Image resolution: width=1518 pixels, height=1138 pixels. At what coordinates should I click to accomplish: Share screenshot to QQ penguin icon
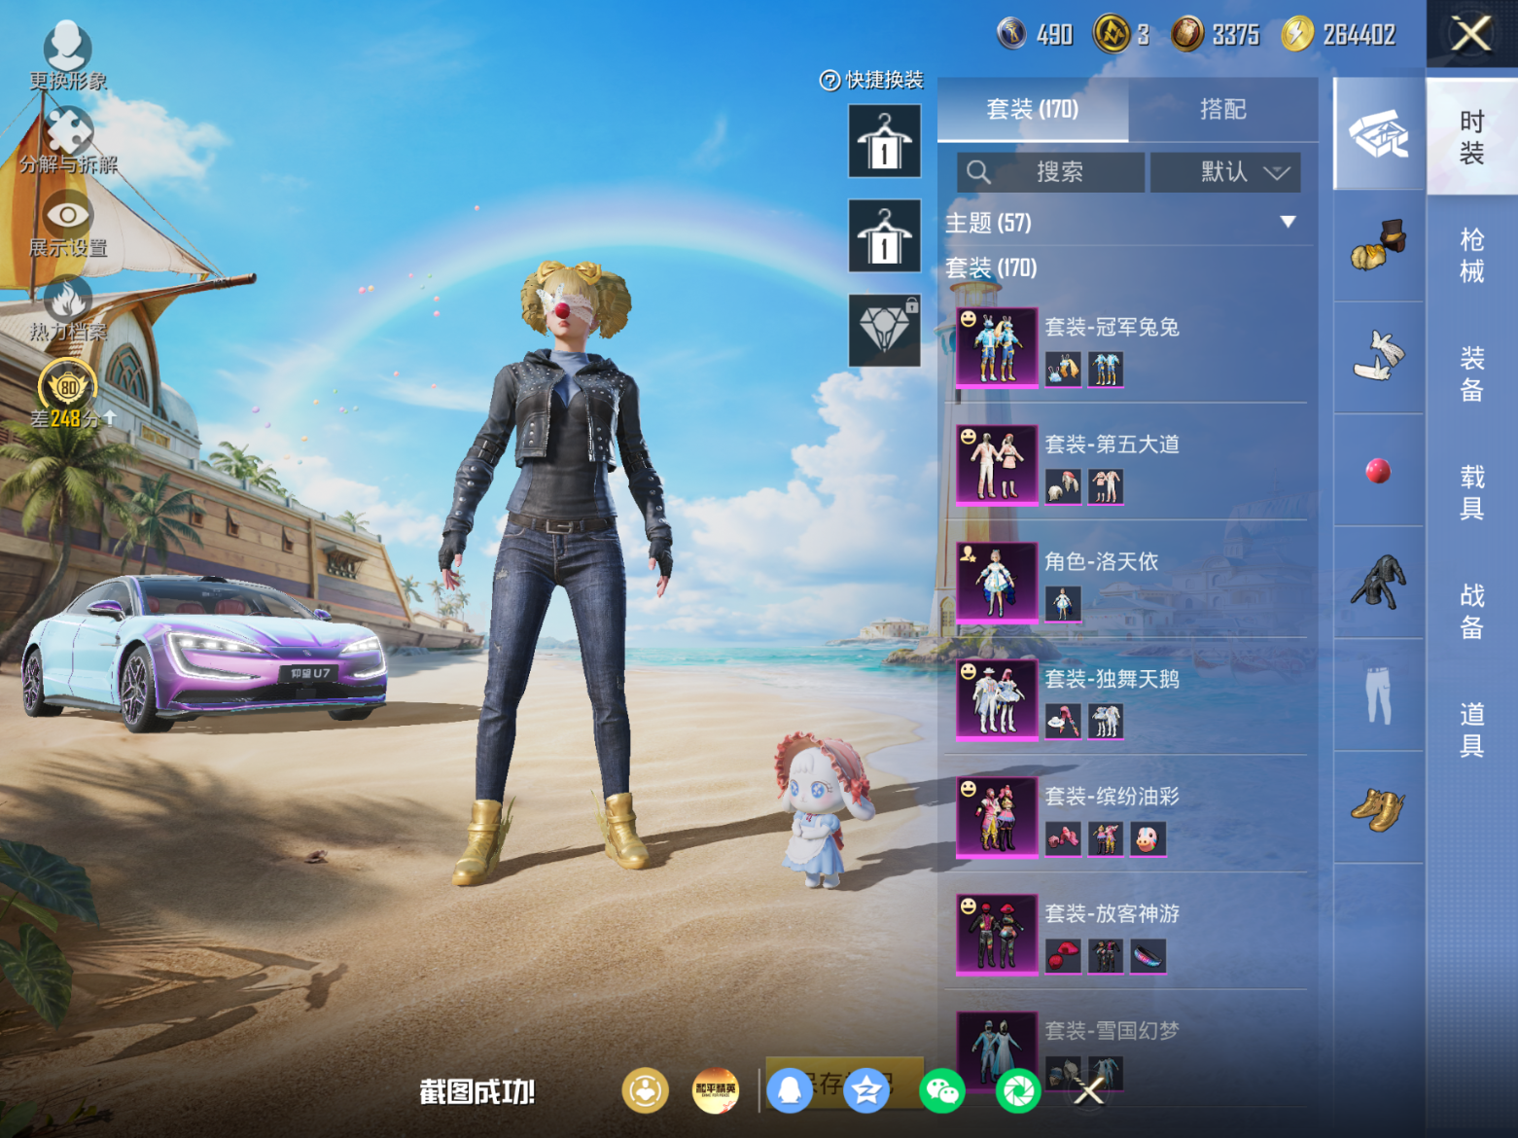(790, 1090)
